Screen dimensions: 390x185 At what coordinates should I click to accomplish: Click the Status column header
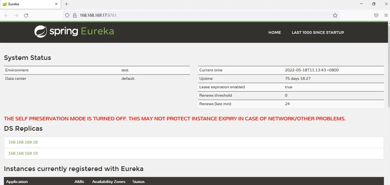pos(138,182)
